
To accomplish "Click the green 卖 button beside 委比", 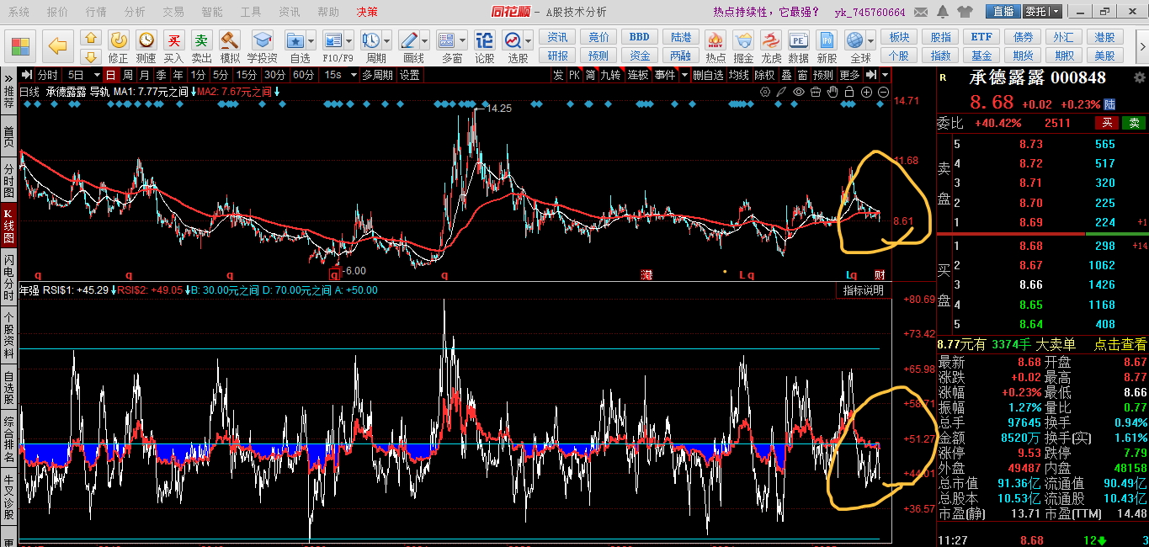I will pos(1135,123).
